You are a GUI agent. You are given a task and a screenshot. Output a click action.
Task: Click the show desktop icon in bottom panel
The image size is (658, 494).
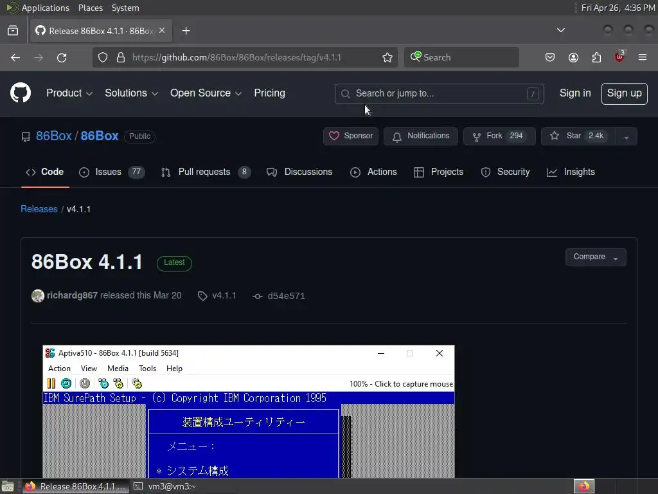(8, 486)
